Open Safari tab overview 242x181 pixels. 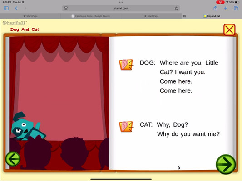[x=236, y=8]
